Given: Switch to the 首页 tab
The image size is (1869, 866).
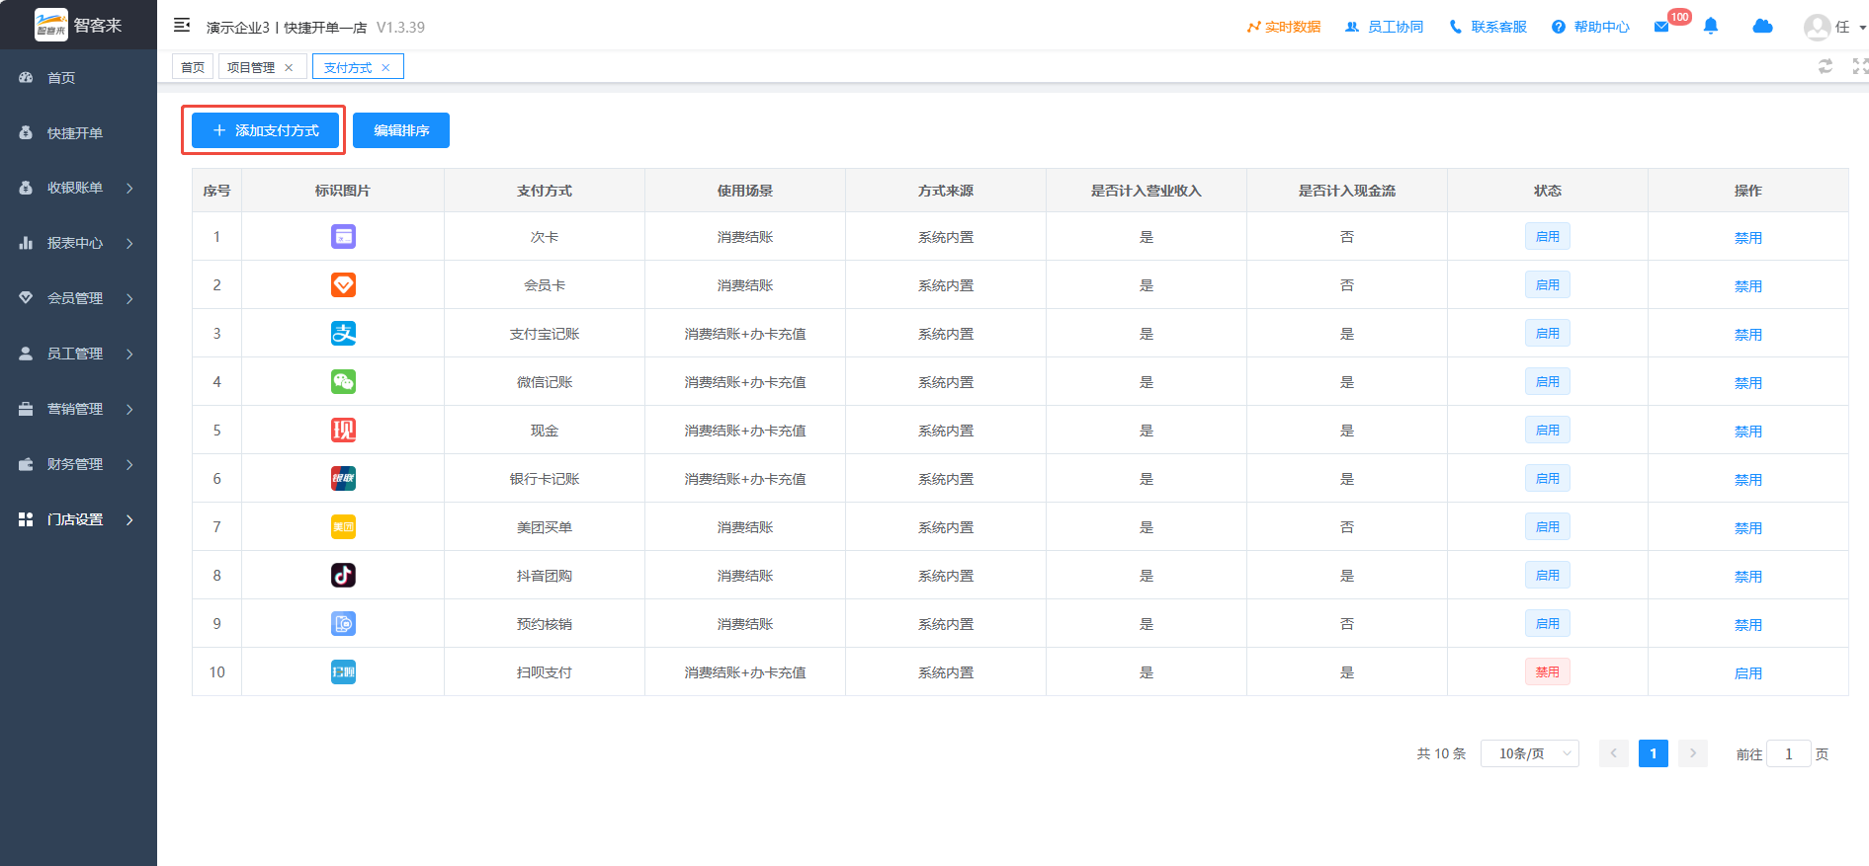Looking at the screenshot, I should (193, 67).
